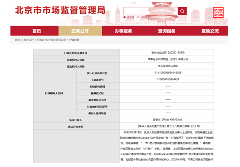Open the 首都之窗 Beijing-China logo
The height and width of the screenshot is (167, 240).
pos(218,13)
